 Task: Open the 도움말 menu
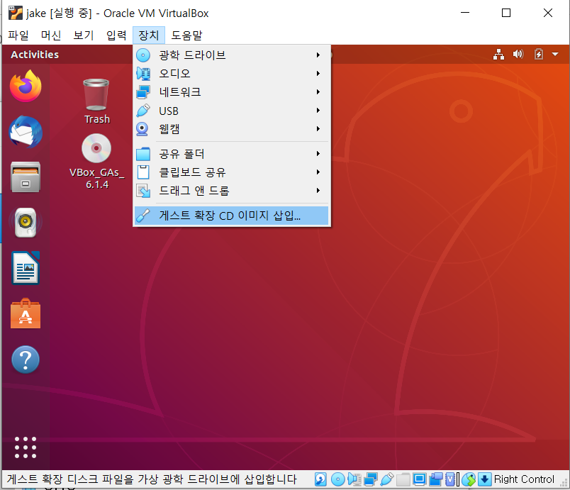(x=186, y=35)
